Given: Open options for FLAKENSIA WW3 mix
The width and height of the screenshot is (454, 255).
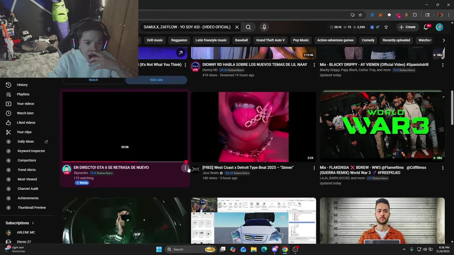Looking at the screenshot, I should (443, 168).
